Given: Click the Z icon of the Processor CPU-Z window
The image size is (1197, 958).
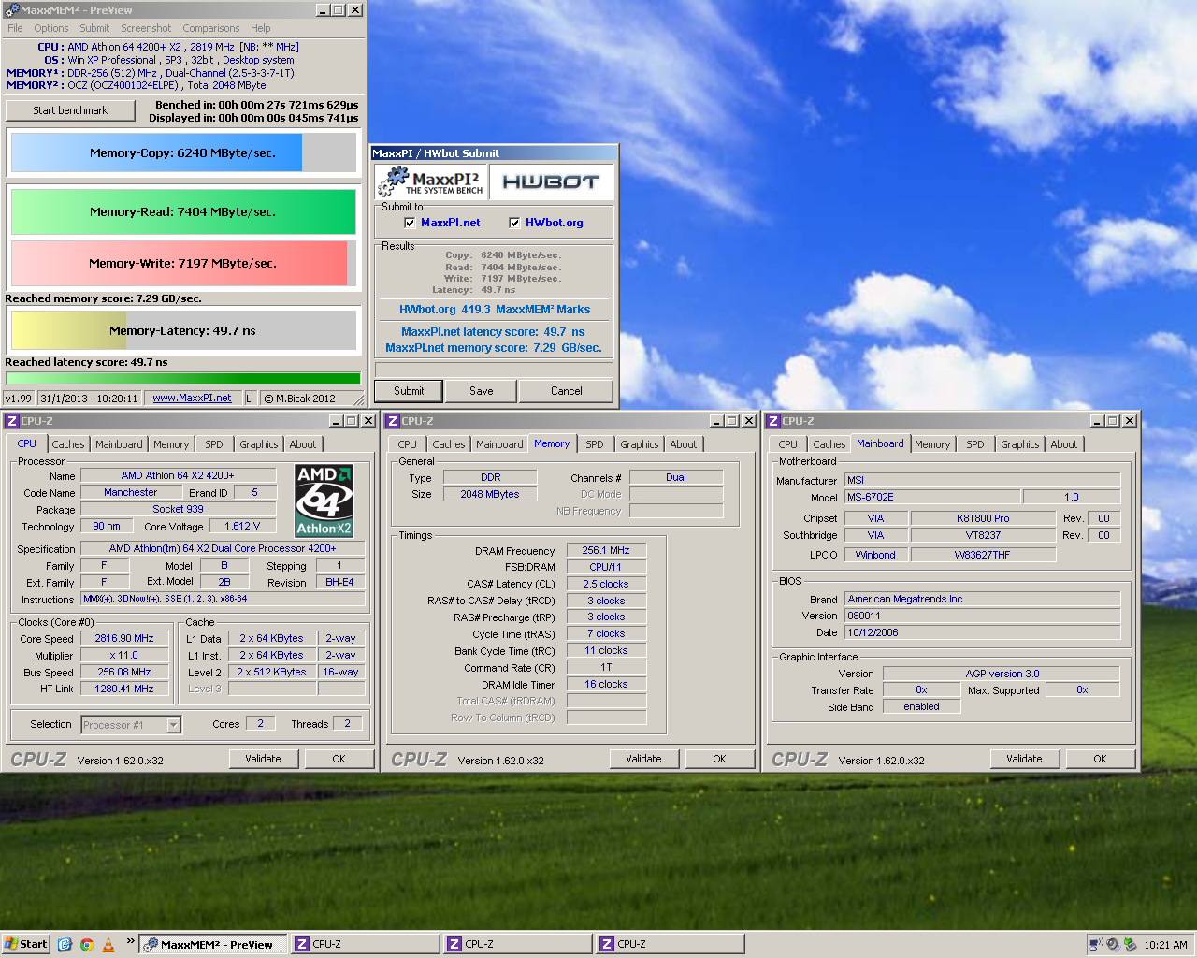Looking at the screenshot, I should tap(12, 421).
